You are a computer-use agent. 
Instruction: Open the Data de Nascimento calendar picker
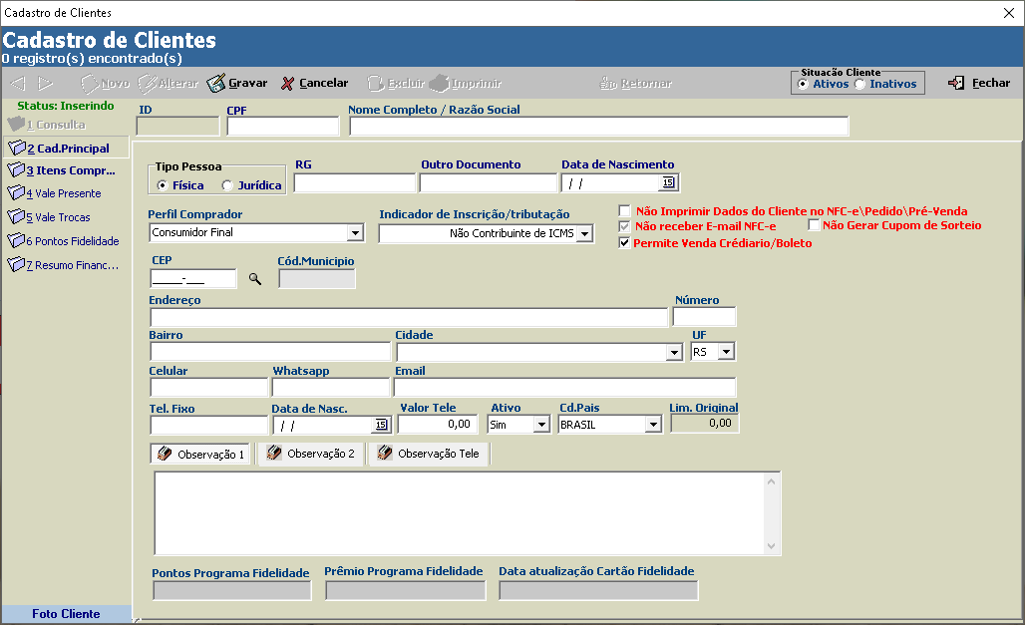click(x=669, y=182)
